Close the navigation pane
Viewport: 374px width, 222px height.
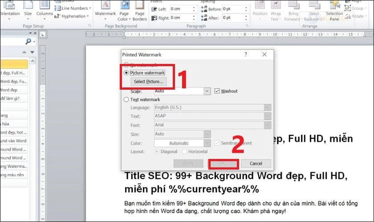pyautogui.click(x=35, y=33)
